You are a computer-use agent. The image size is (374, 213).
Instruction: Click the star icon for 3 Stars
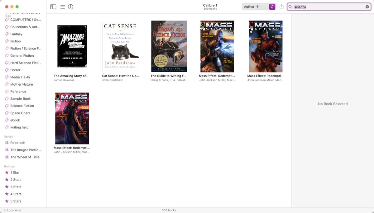coord(7,187)
